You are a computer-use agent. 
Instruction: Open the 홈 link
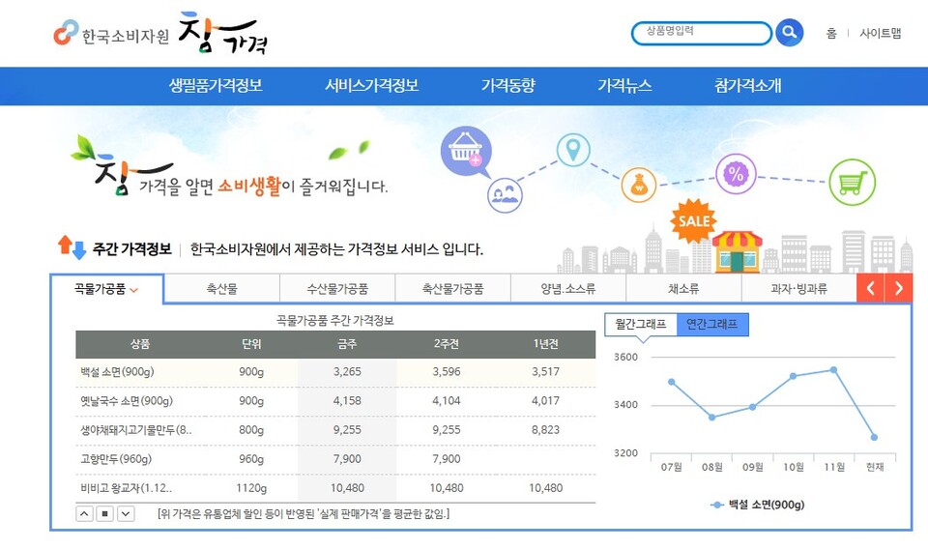click(x=831, y=33)
